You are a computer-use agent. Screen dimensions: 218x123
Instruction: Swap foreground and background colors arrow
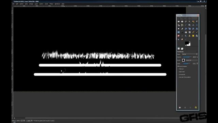pyautogui.click(x=190, y=42)
